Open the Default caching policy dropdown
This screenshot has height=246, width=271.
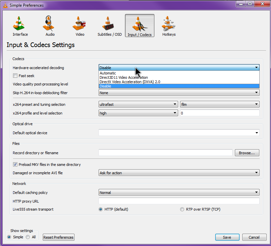pos(179,192)
